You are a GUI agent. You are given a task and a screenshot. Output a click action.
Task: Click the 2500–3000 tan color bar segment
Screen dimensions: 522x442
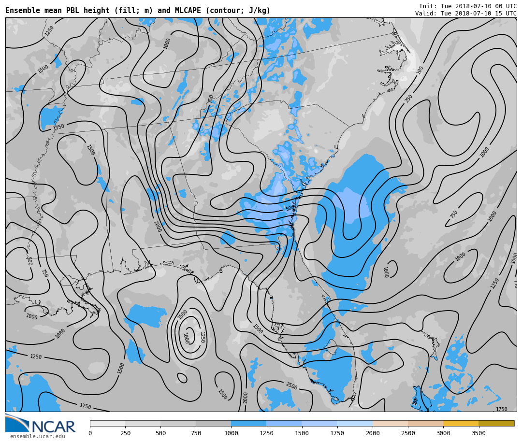click(425, 423)
